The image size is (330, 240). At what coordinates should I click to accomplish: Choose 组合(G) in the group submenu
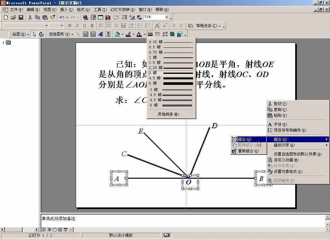[244, 139]
